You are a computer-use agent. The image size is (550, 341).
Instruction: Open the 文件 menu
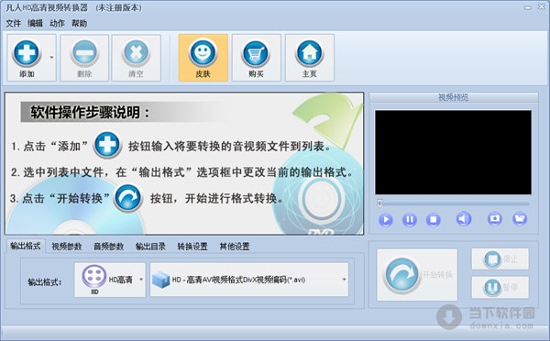(14, 24)
